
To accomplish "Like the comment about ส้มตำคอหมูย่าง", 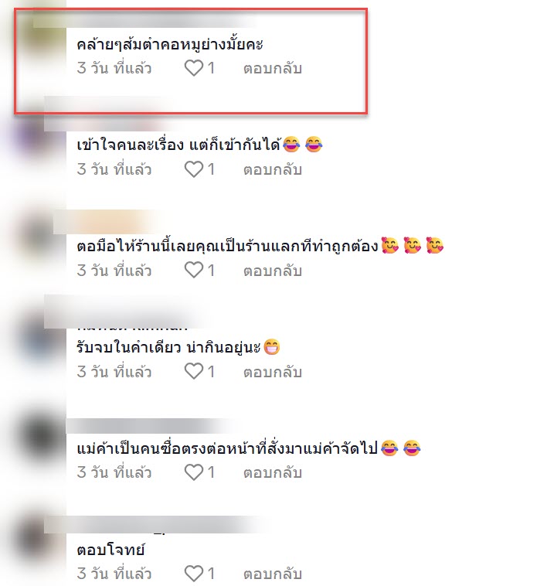I will tap(194, 68).
